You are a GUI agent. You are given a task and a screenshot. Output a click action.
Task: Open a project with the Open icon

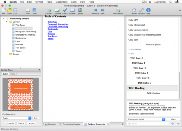[9, 11]
